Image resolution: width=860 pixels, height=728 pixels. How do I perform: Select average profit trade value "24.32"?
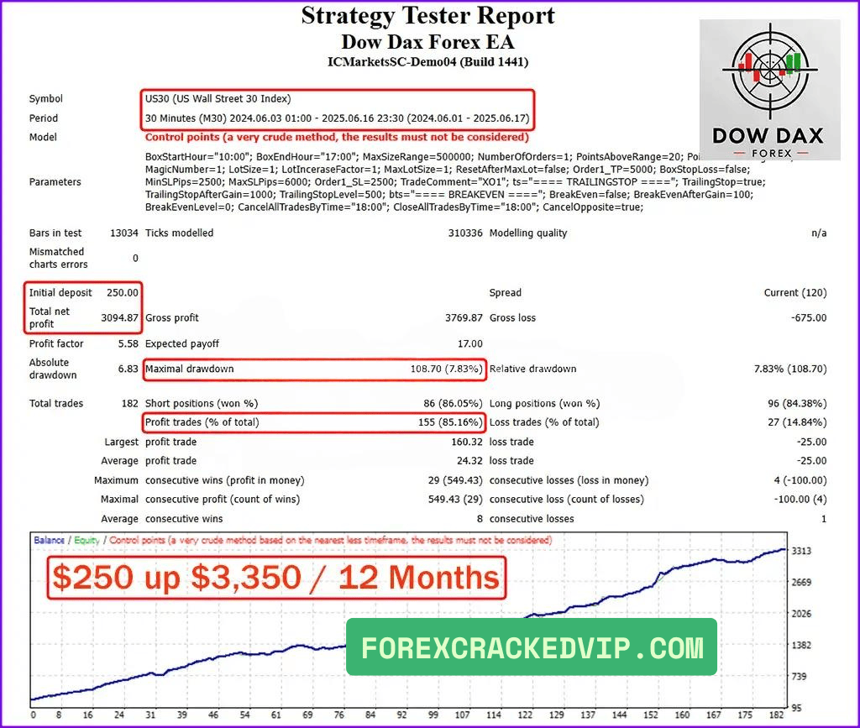(470, 461)
